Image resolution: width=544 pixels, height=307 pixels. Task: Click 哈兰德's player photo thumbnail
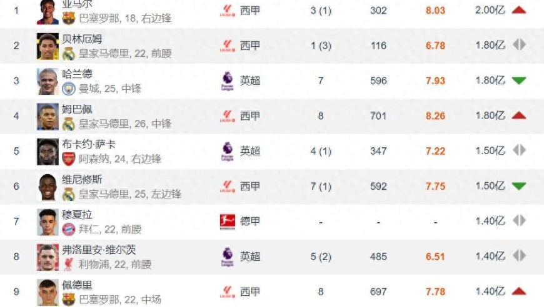(x=48, y=80)
